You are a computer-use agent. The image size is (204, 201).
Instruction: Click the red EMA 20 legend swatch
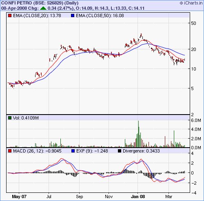10,15
